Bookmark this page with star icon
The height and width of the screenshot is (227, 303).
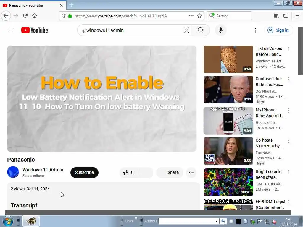click(x=199, y=16)
